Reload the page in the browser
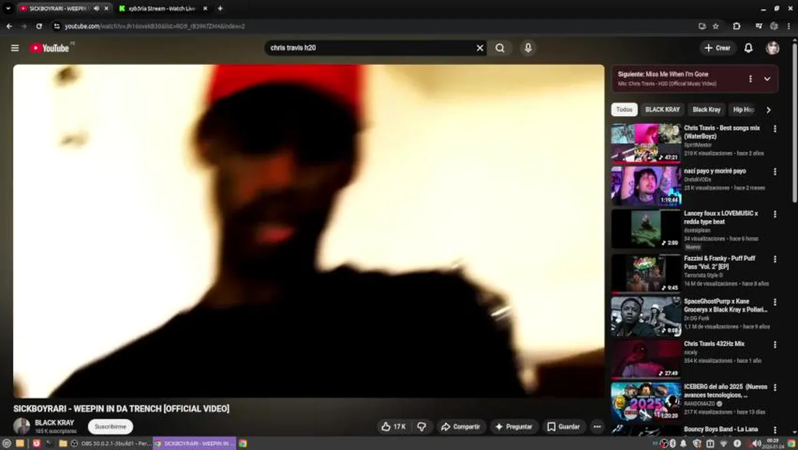The height and width of the screenshot is (450, 798). tap(39, 26)
